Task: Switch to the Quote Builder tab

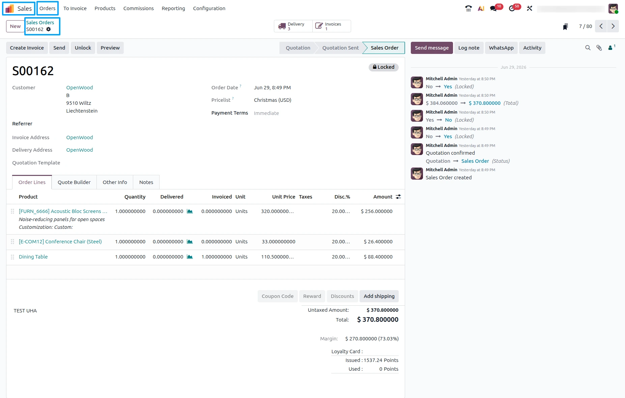Action: click(x=74, y=182)
